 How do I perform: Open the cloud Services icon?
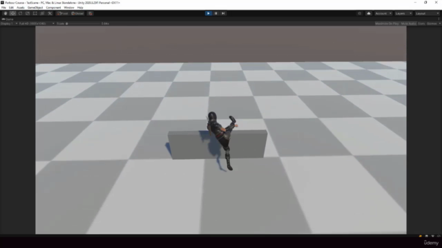369,14
